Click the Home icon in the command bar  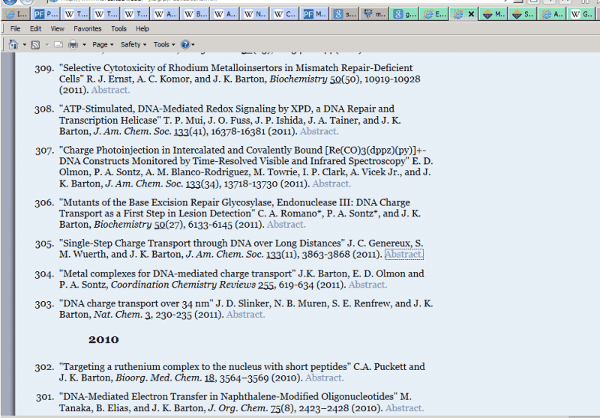13,45
